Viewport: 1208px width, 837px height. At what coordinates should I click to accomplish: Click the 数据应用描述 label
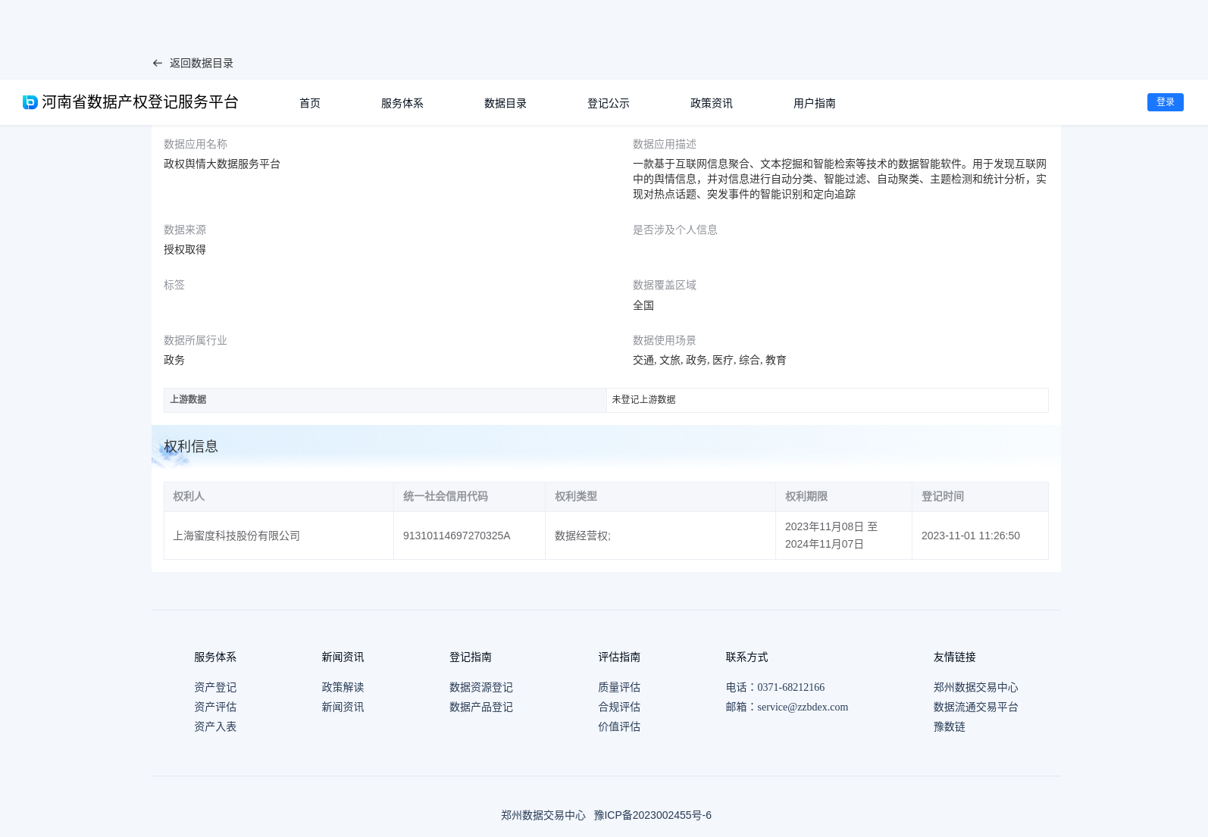[665, 144]
